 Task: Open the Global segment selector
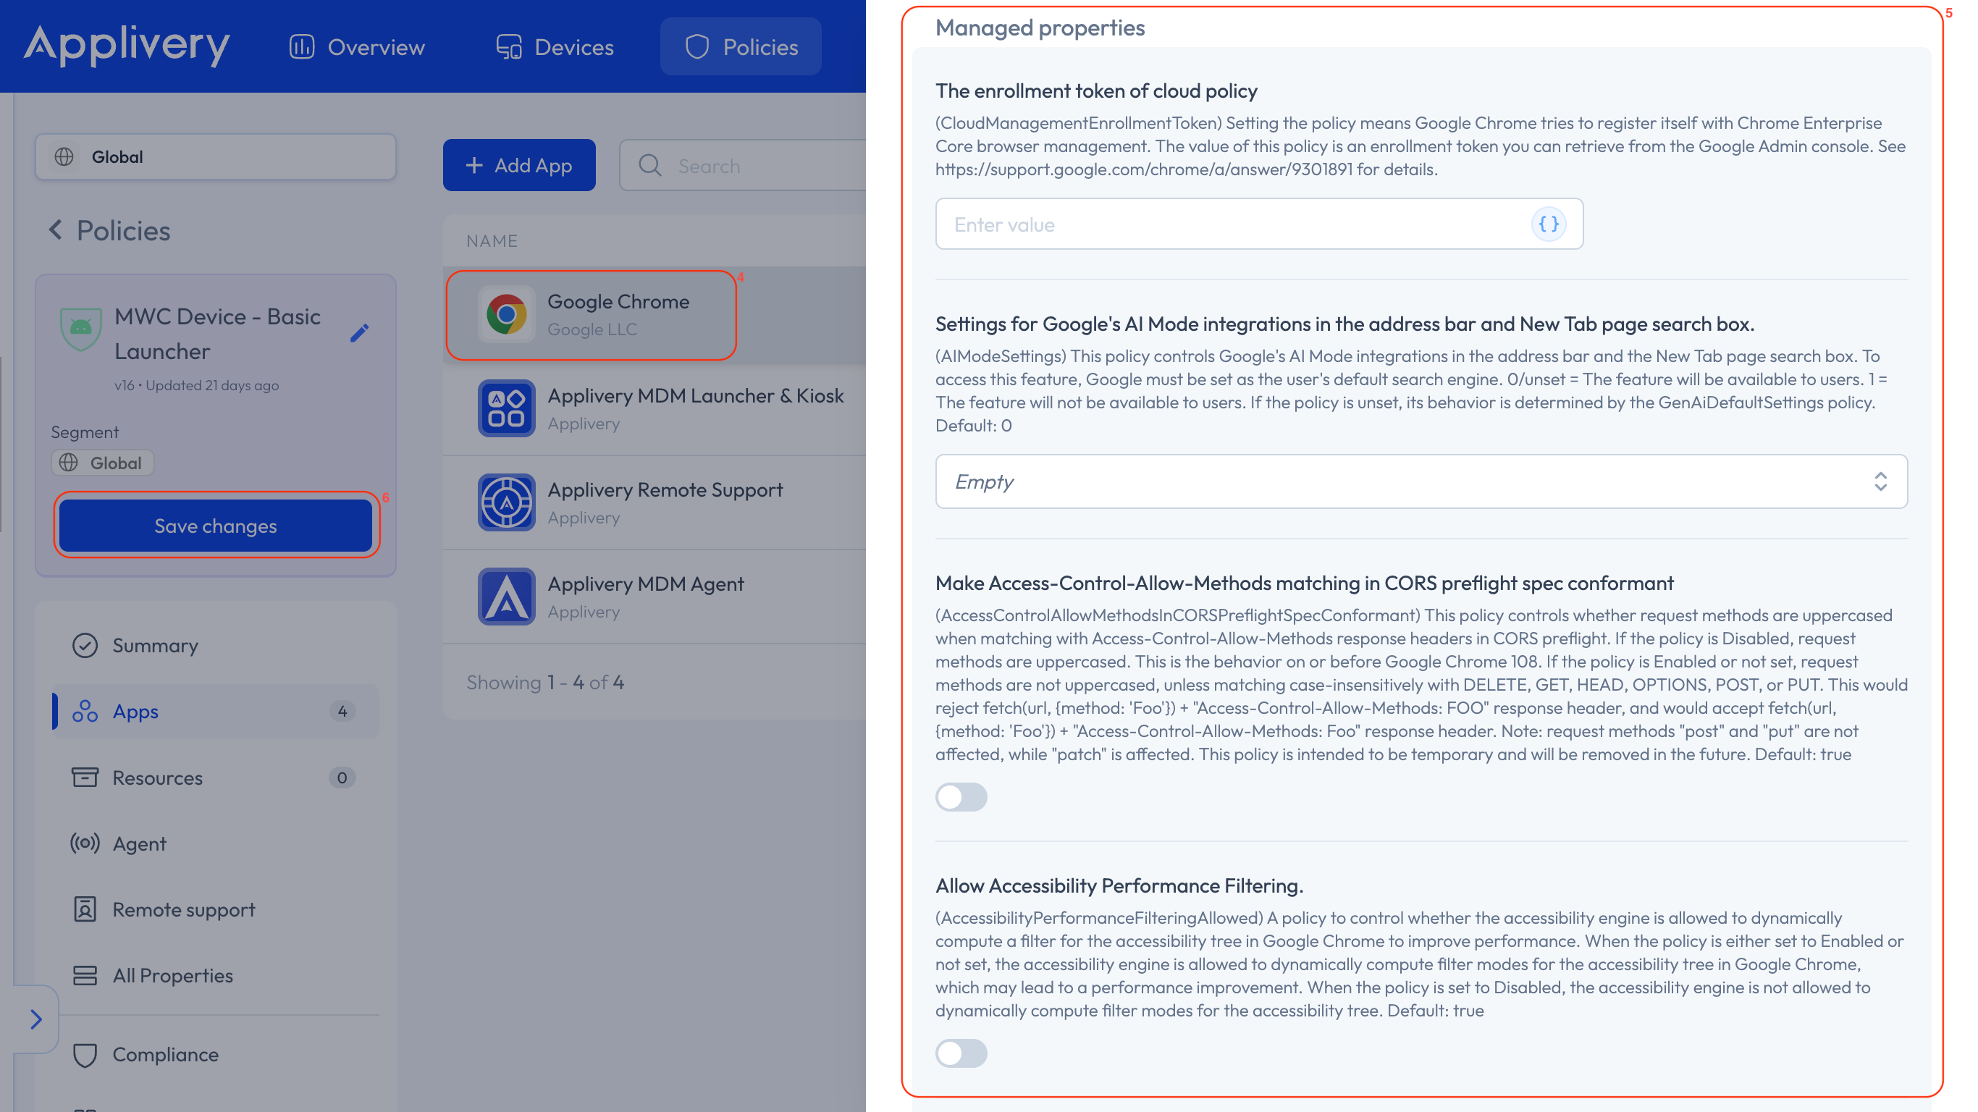216,156
